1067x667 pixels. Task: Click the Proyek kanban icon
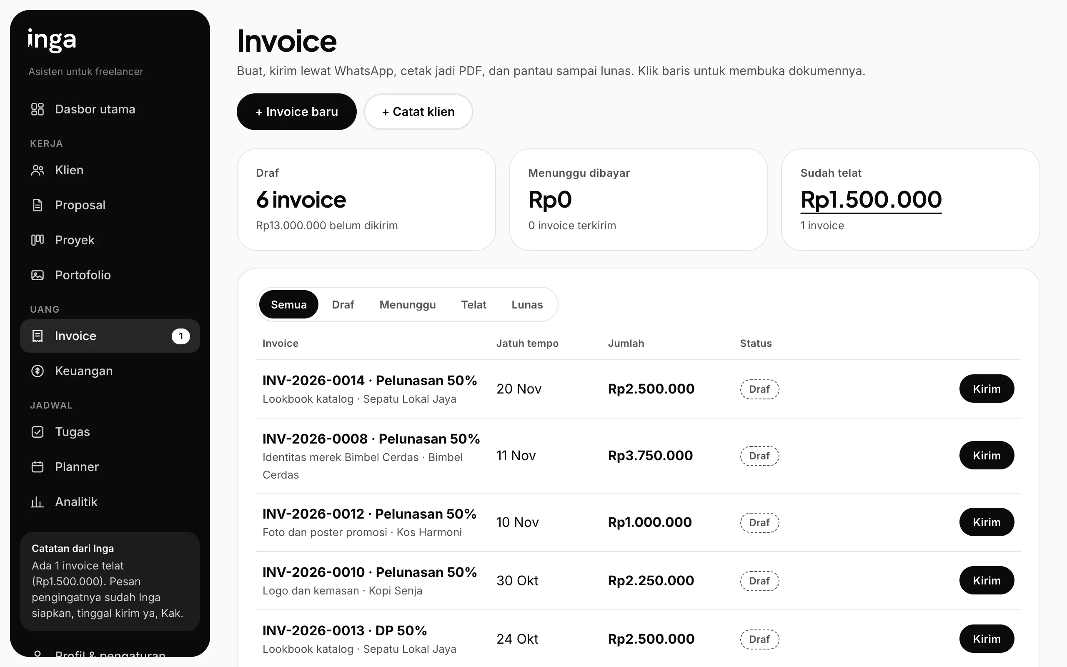[x=38, y=240]
